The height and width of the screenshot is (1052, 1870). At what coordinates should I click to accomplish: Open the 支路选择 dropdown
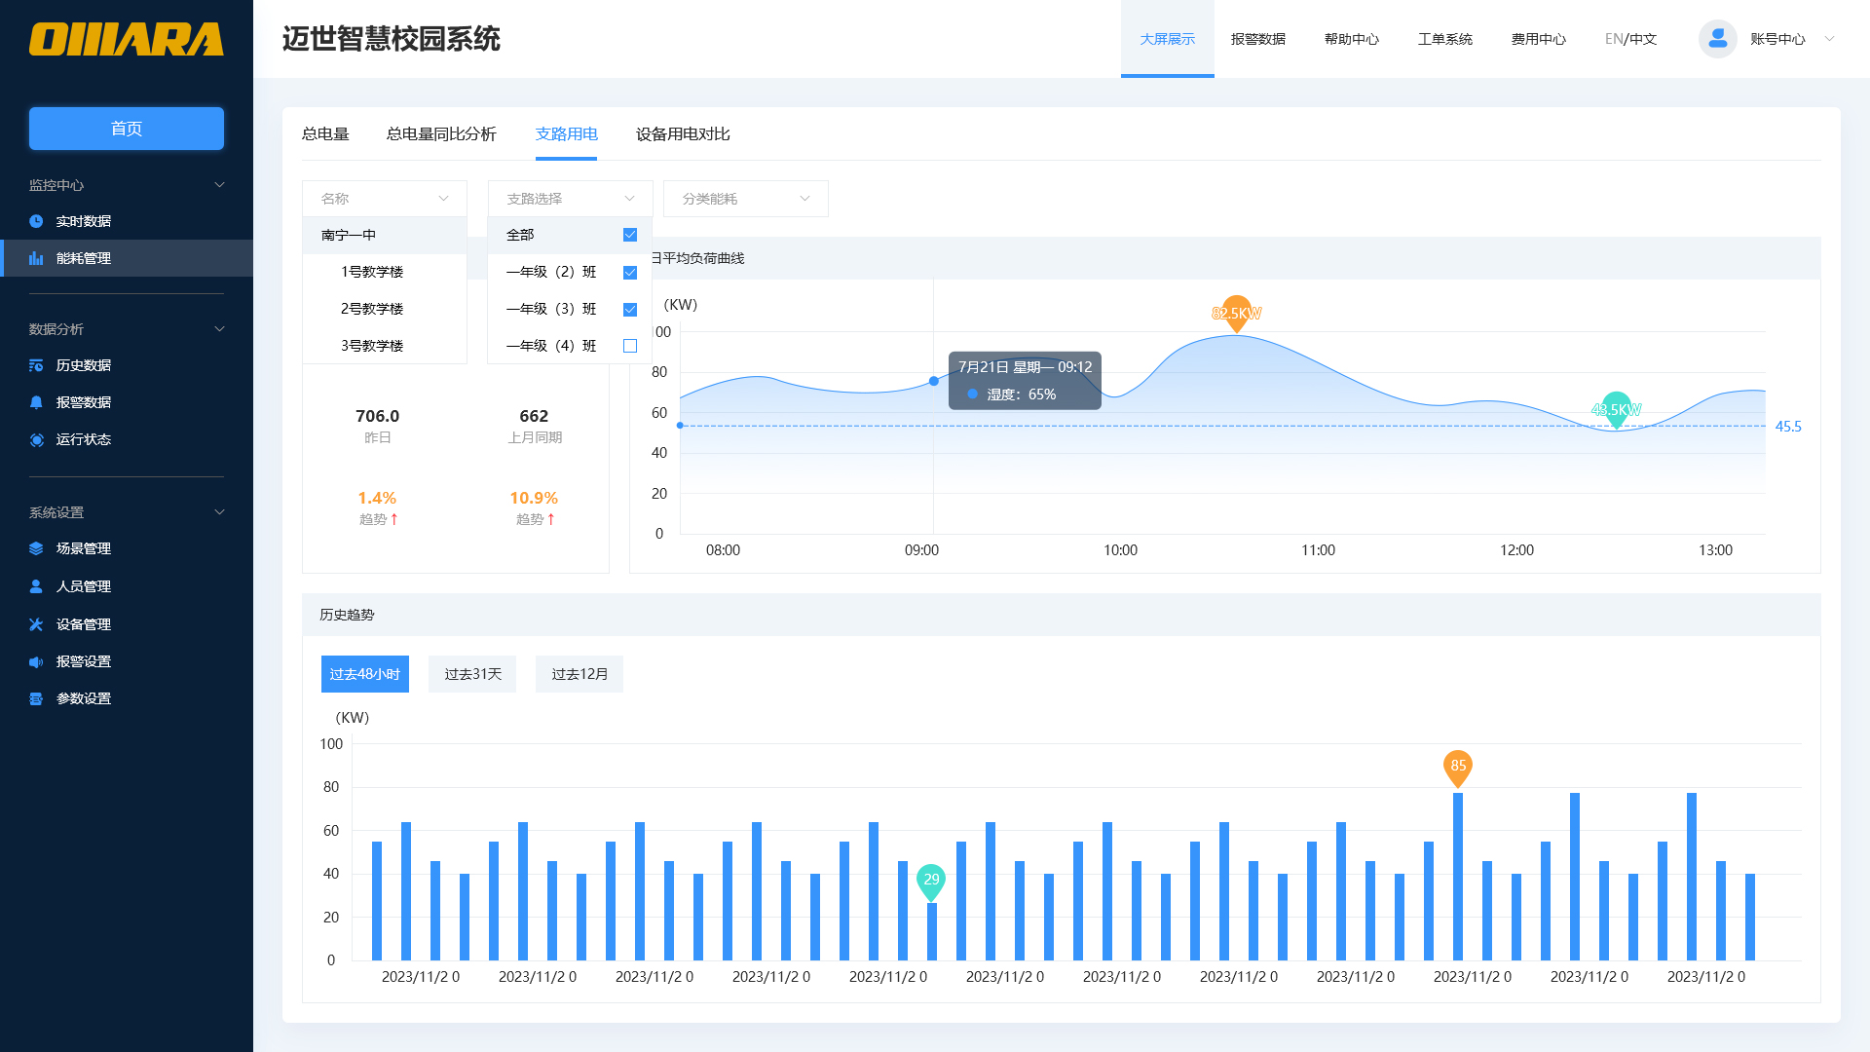coord(570,199)
